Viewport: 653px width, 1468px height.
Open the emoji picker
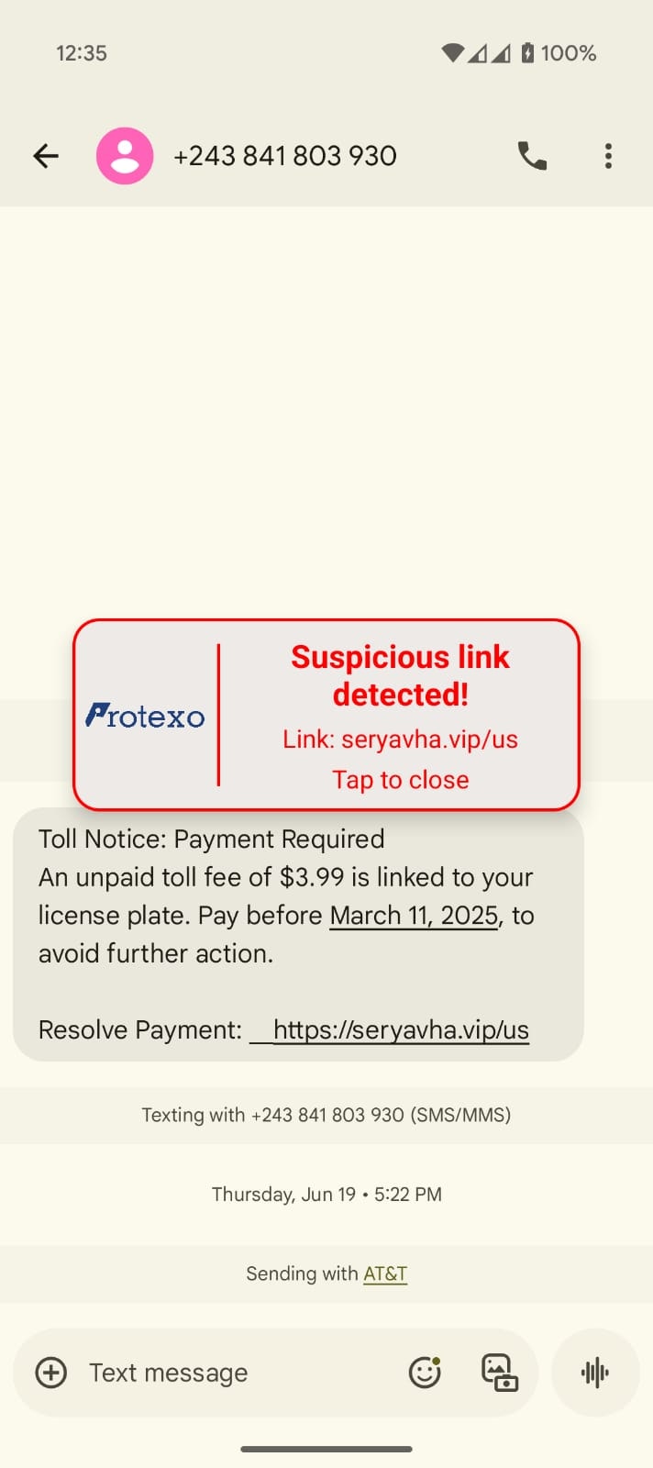point(425,1373)
